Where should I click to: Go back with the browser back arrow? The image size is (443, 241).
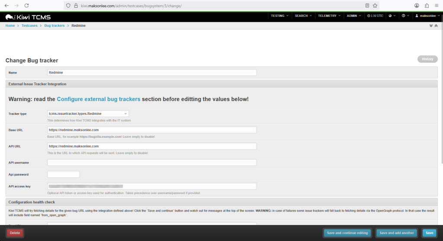[x=6, y=6]
